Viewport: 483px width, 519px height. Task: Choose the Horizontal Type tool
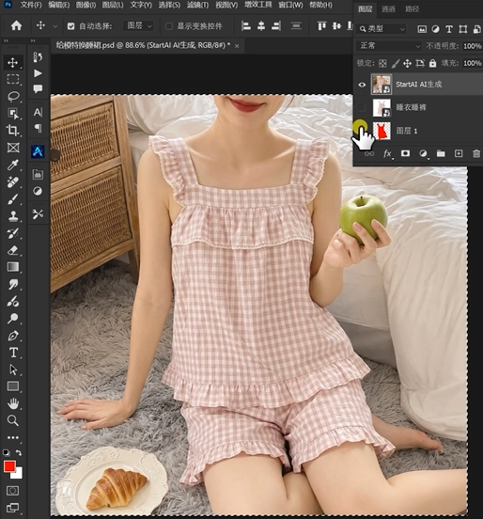[13, 353]
